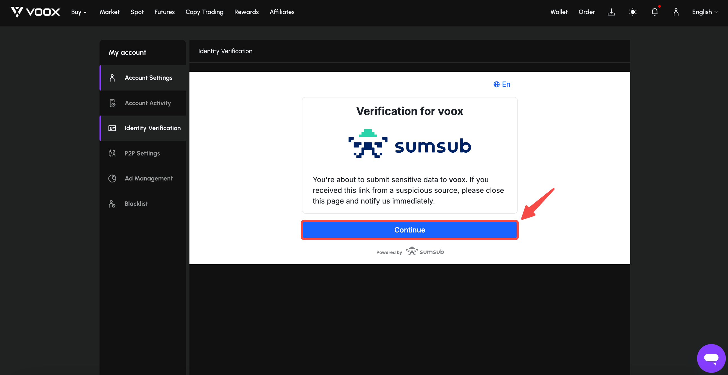The width and height of the screenshot is (728, 375).
Task: Click the Ad Management chart icon
Action: (x=112, y=178)
